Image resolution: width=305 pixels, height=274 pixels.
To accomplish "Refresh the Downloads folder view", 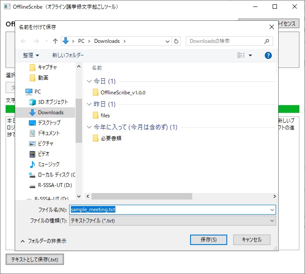I will [x=176, y=41].
